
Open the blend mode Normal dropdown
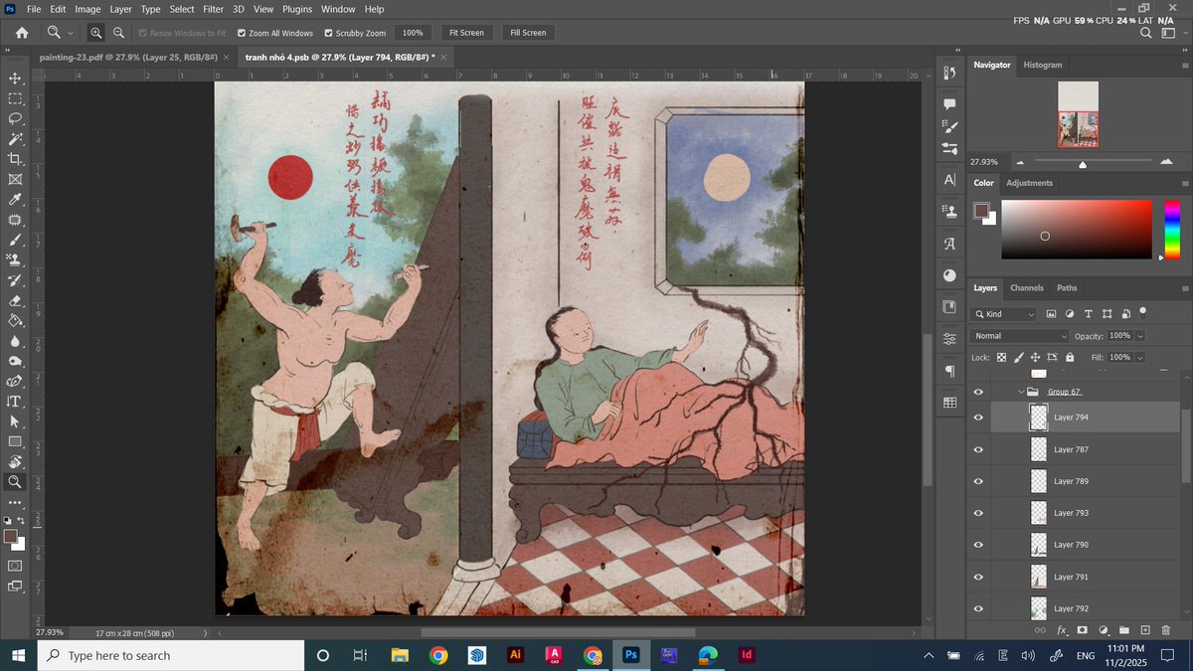pyautogui.click(x=1020, y=336)
